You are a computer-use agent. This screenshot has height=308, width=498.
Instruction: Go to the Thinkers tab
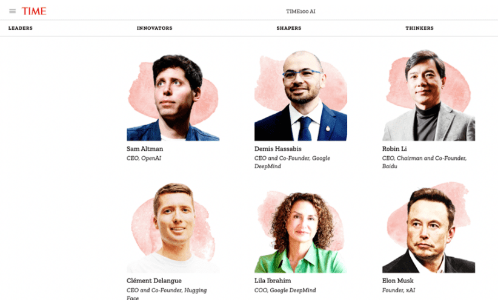pyautogui.click(x=419, y=28)
